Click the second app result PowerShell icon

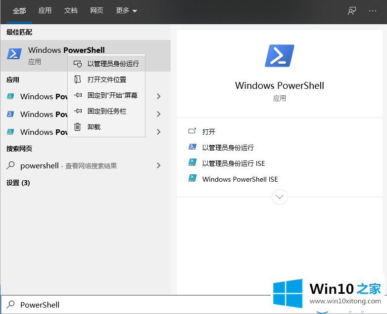click(x=10, y=114)
